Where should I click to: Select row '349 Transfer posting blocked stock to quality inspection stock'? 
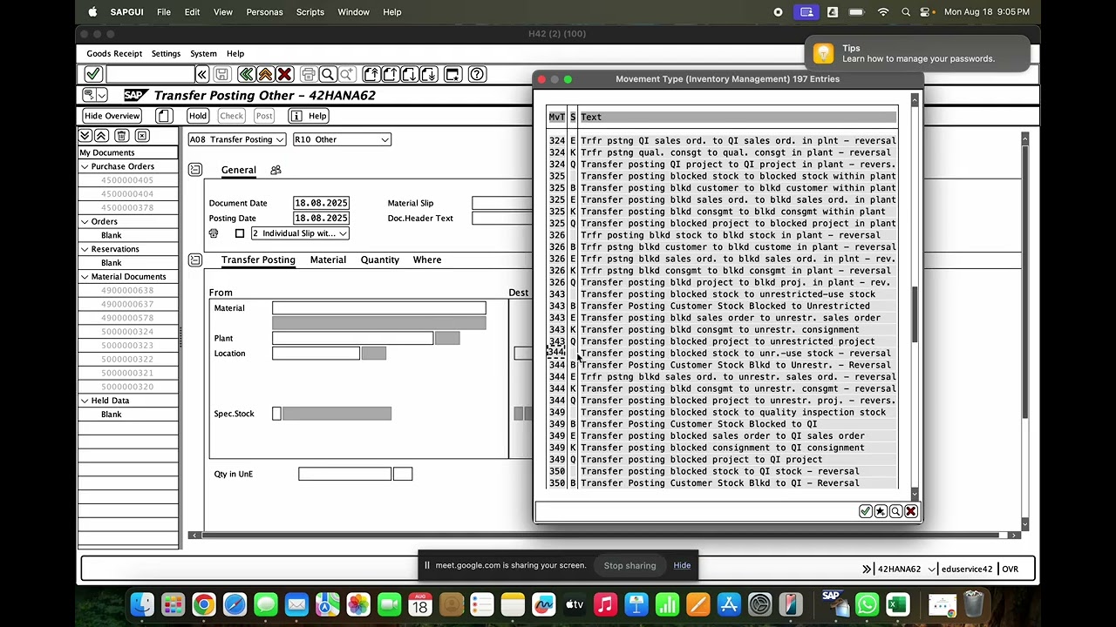pos(722,413)
